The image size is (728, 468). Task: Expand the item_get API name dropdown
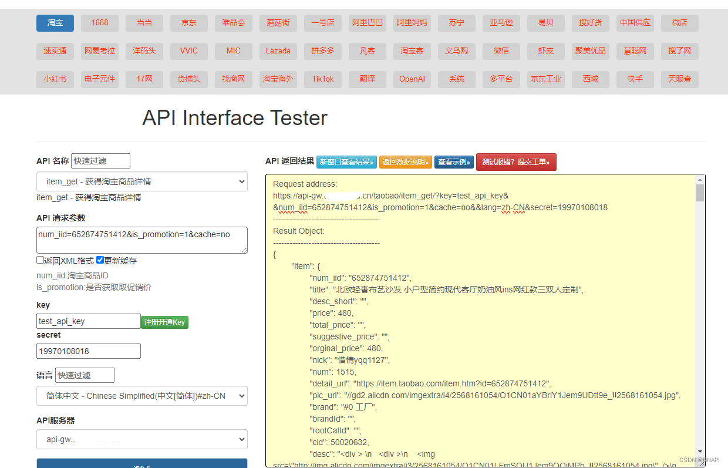click(142, 181)
